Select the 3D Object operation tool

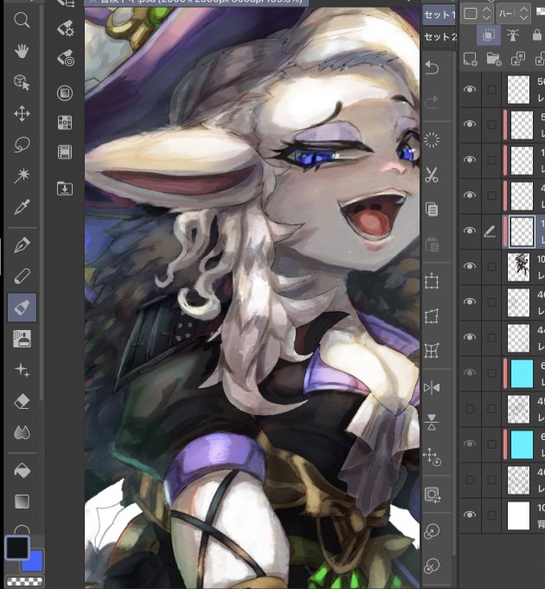(x=22, y=82)
